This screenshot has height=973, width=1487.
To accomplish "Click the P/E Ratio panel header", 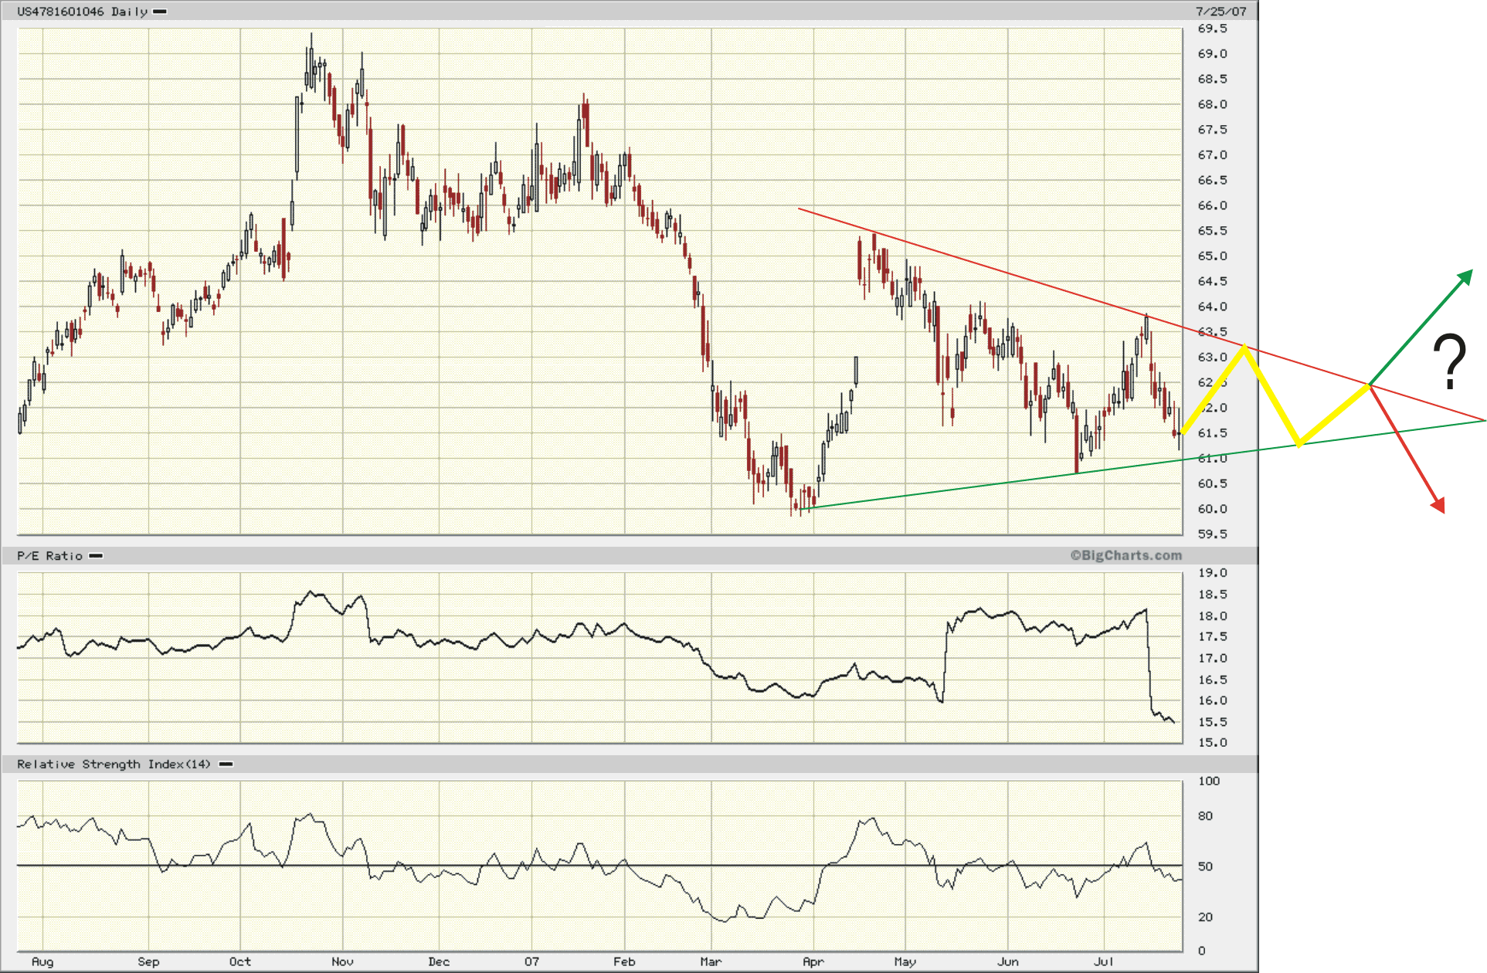I will click(x=49, y=556).
